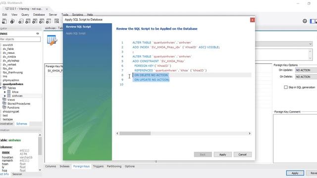Screen dimensions: 317x178
Task: Click Cancel in the SQL Script dialog
Action: tap(242, 154)
